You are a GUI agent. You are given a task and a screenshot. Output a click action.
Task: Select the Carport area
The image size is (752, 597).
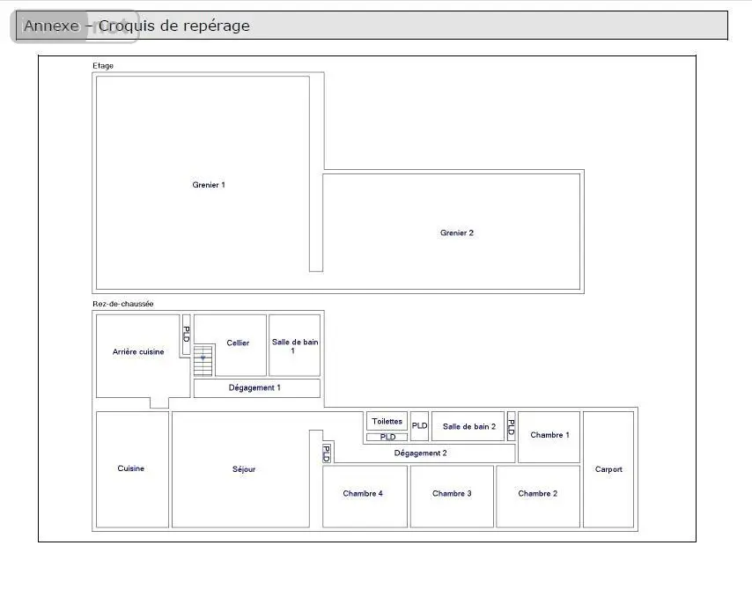pyautogui.click(x=608, y=469)
